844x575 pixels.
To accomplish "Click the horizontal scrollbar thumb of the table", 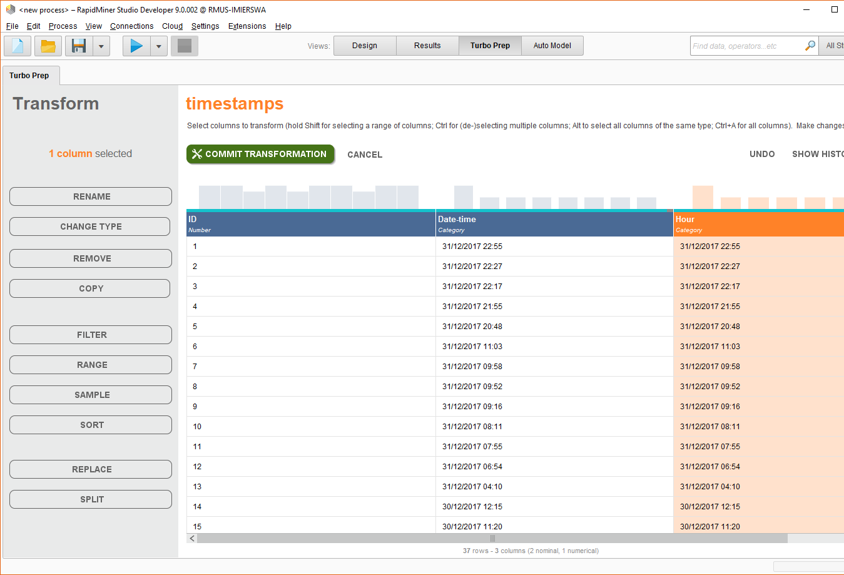I will 492,538.
